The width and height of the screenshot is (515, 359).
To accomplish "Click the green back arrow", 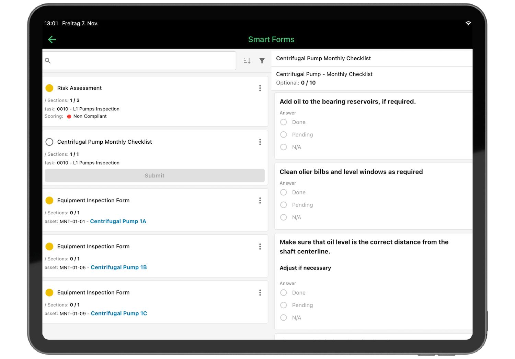I will tap(52, 39).
